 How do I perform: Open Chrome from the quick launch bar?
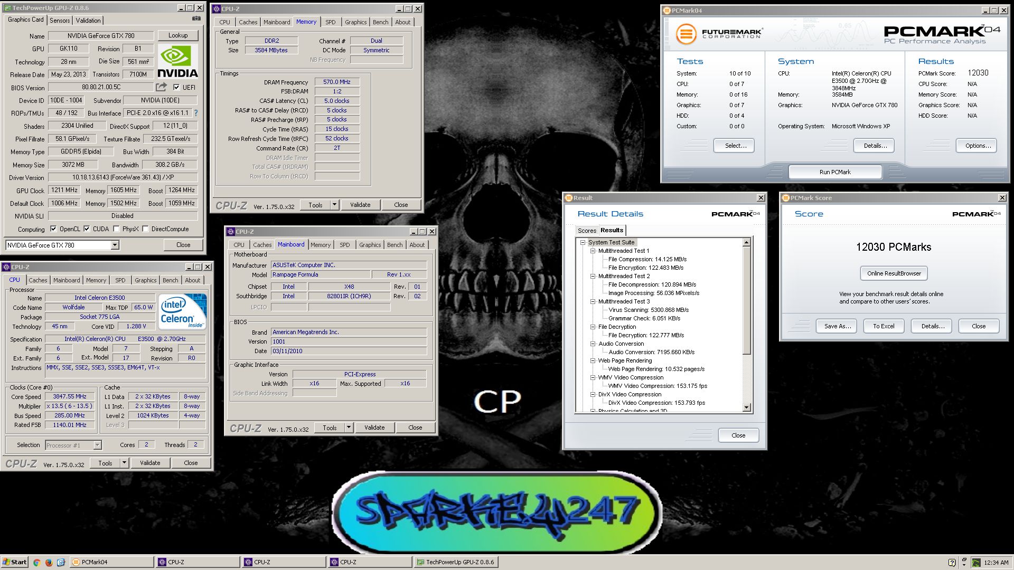click(36, 562)
